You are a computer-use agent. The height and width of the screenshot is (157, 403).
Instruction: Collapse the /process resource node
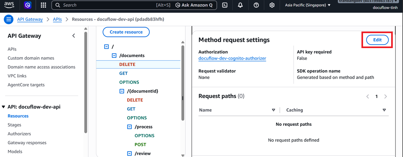click(x=129, y=127)
